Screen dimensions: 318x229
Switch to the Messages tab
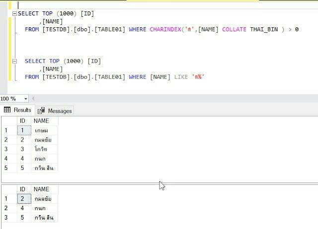pyautogui.click(x=55, y=111)
